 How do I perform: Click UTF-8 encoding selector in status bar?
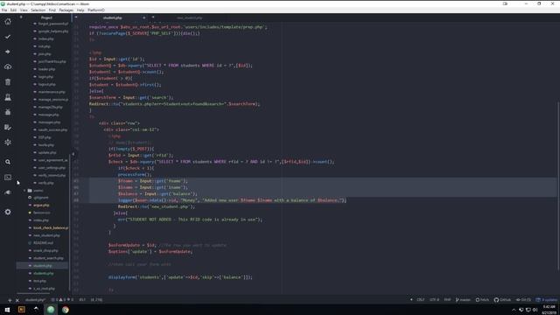(434, 299)
